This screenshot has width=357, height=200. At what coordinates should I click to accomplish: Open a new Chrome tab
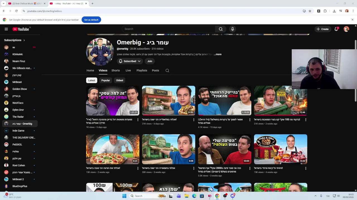(92, 4)
